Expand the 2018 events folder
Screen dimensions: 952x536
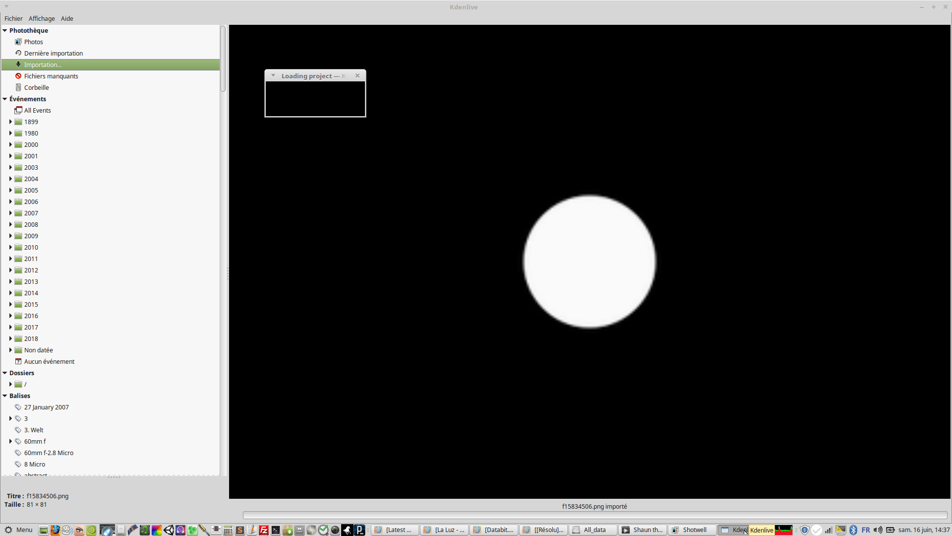(10, 338)
